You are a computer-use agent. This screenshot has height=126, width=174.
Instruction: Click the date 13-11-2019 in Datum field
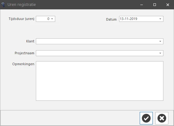click(x=128, y=19)
